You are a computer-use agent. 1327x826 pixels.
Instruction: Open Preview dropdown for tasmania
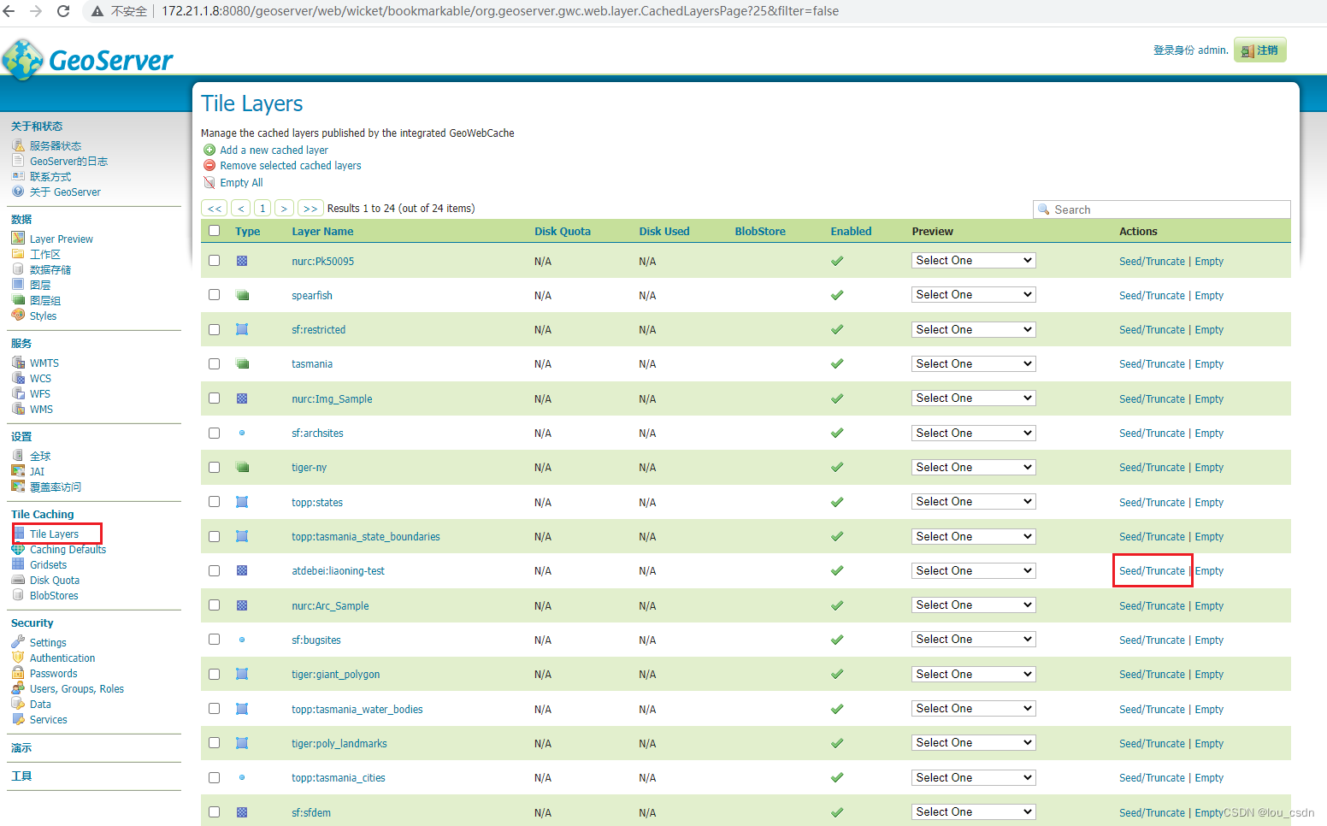(x=973, y=363)
